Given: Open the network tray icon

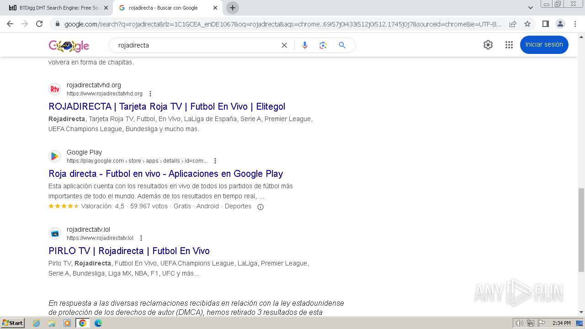Looking at the screenshot, I should tap(530, 323).
